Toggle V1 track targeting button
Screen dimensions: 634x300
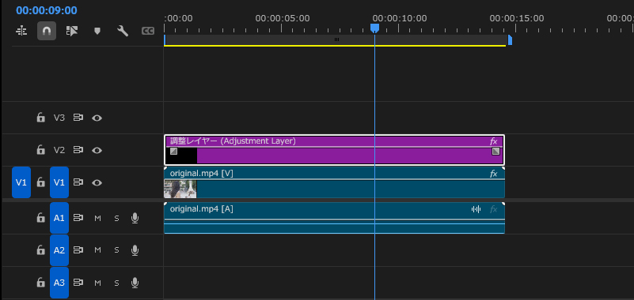coord(59,182)
